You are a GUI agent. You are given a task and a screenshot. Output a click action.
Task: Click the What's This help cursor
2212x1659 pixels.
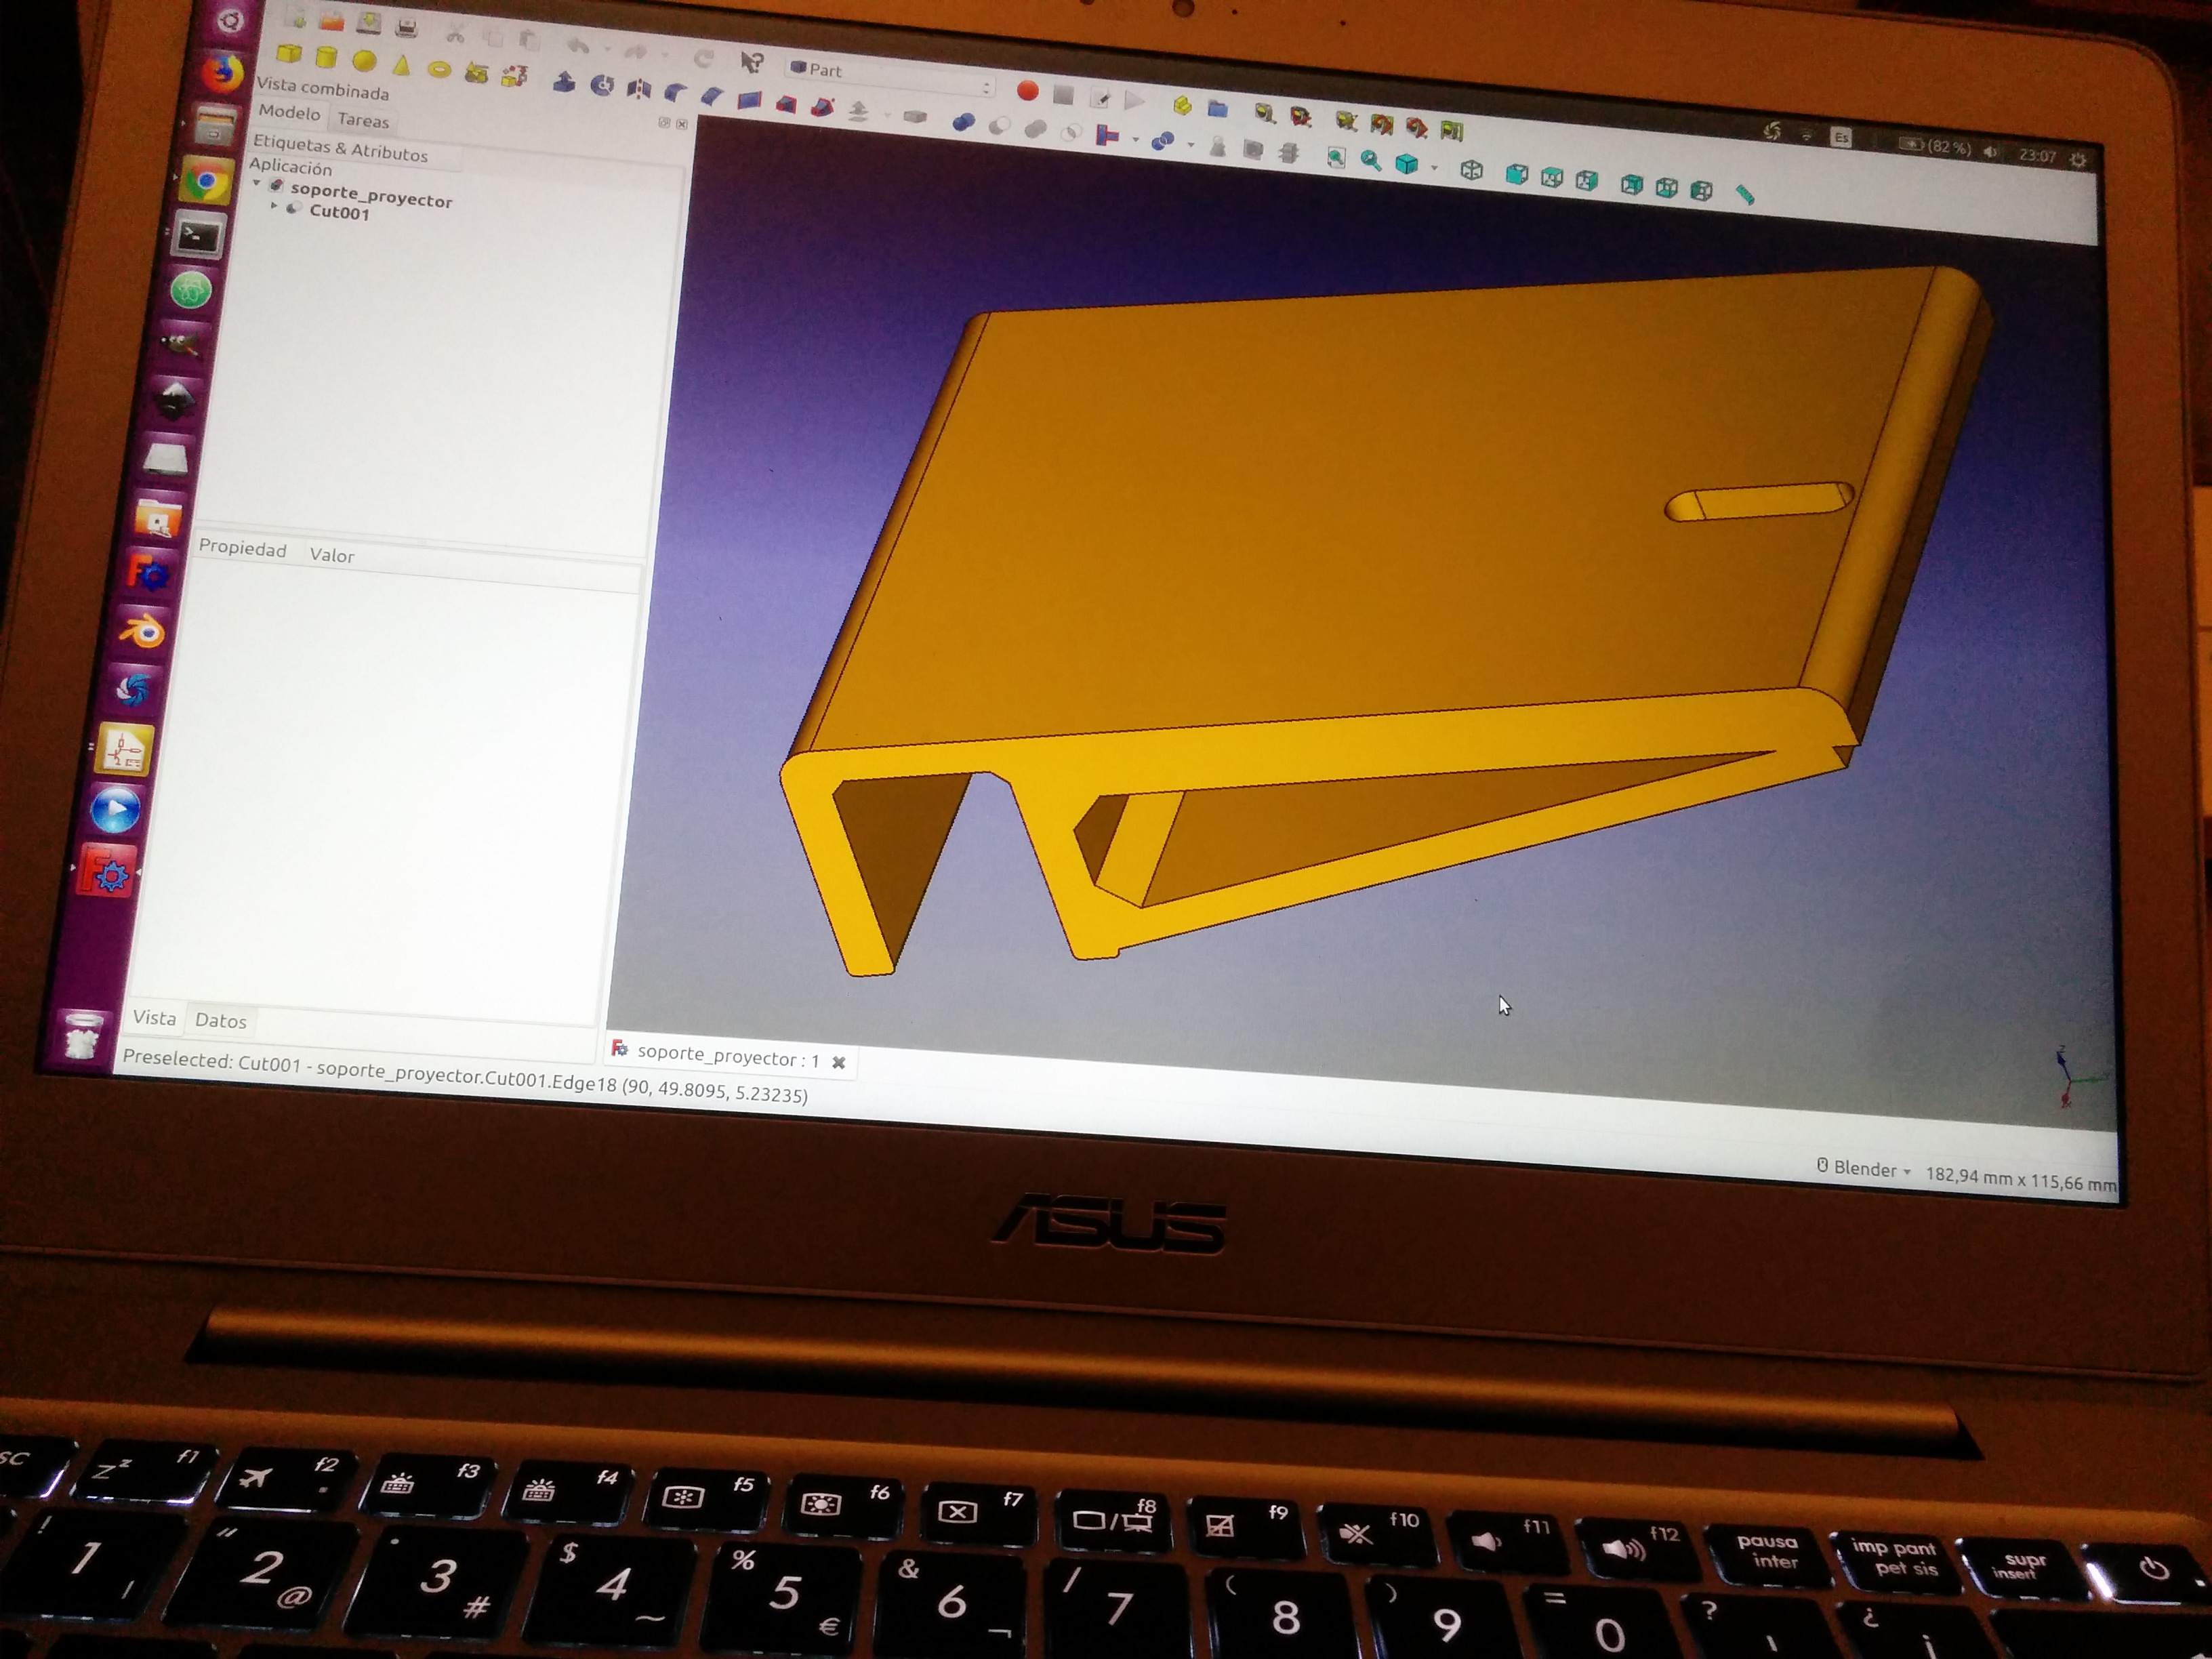click(x=752, y=62)
